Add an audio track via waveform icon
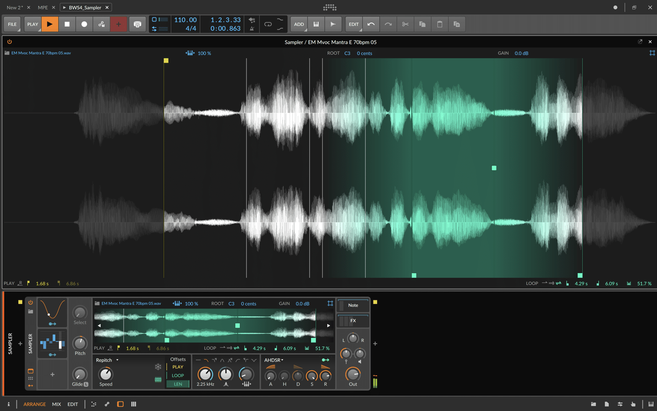 [x=333, y=24]
